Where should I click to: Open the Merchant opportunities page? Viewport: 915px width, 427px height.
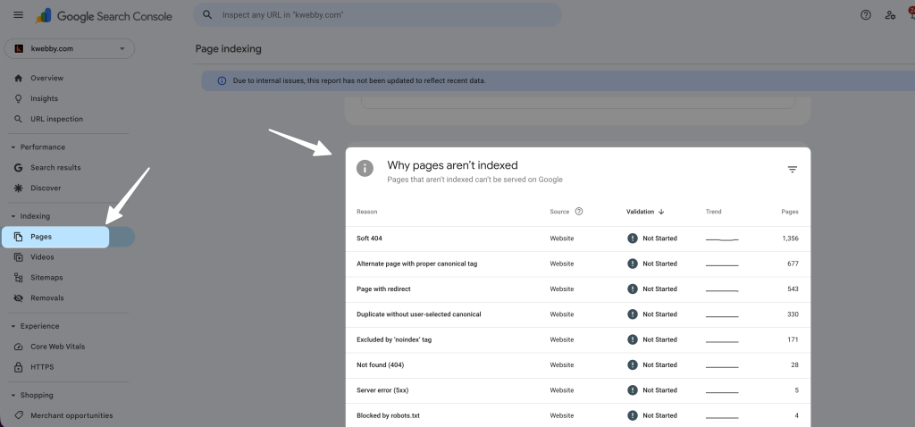[x=71, y=415]
